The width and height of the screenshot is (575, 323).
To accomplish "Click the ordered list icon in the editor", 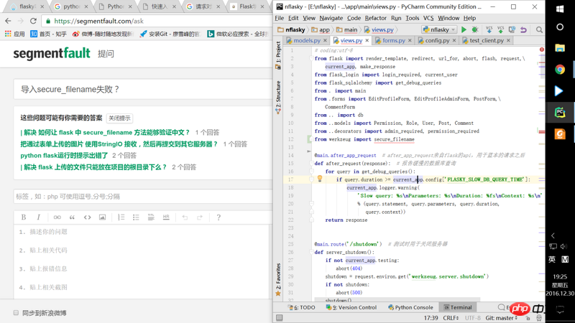I will click(121, 217).
